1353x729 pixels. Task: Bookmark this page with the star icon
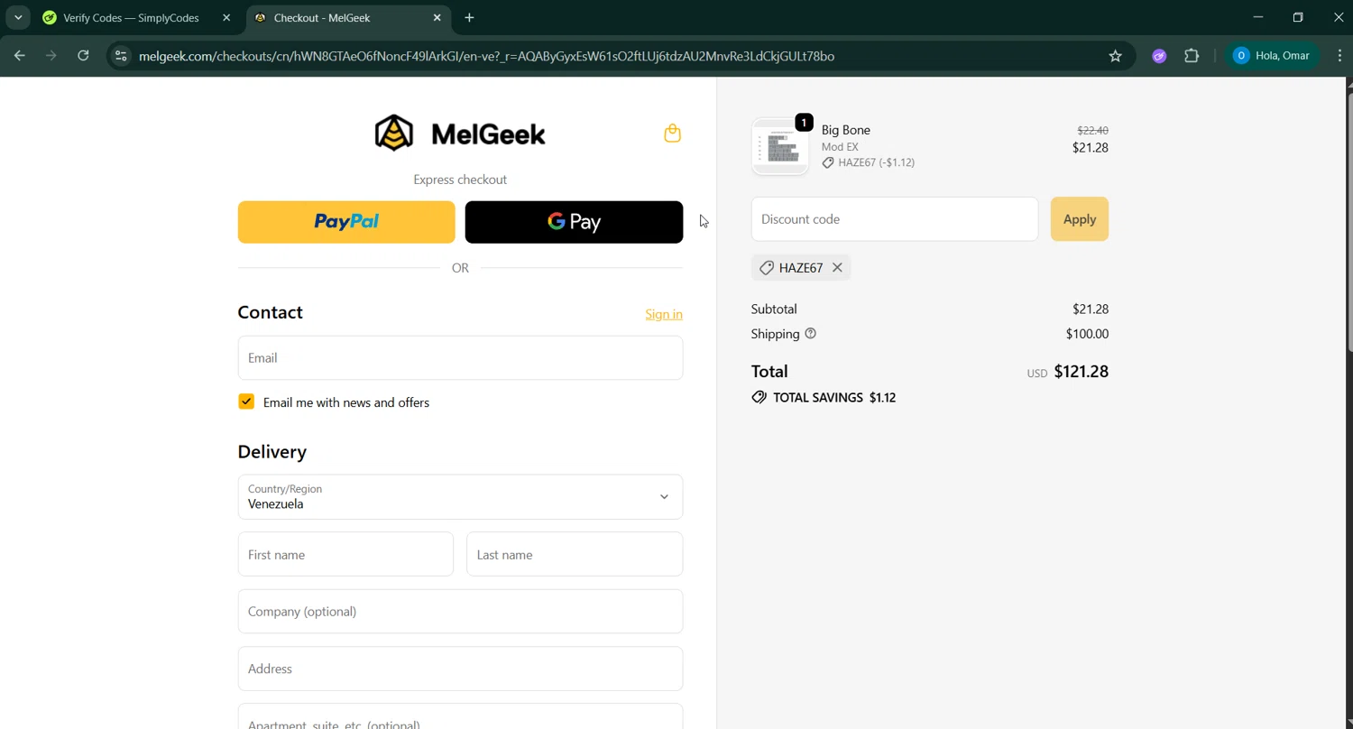(1115, 56)
